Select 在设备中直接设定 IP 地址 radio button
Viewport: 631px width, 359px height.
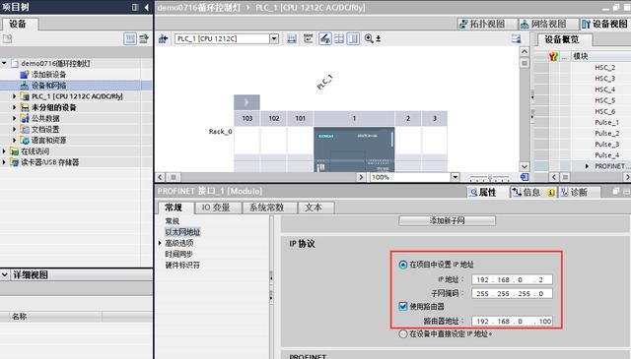pyautogui.click(x=403, y=333)
